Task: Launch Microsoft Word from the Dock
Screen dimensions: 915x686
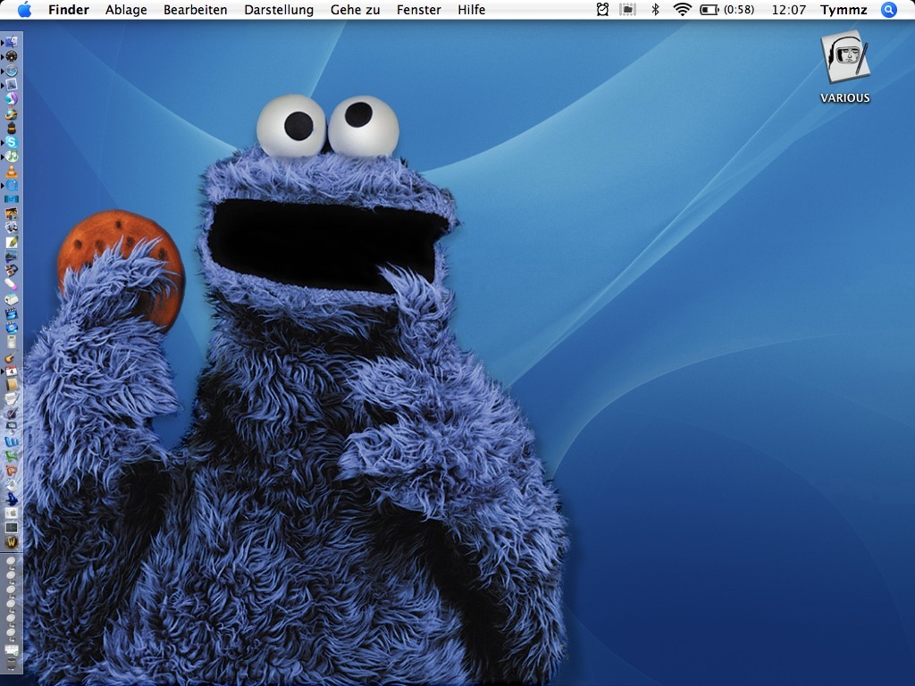Action: coord(11,441)
